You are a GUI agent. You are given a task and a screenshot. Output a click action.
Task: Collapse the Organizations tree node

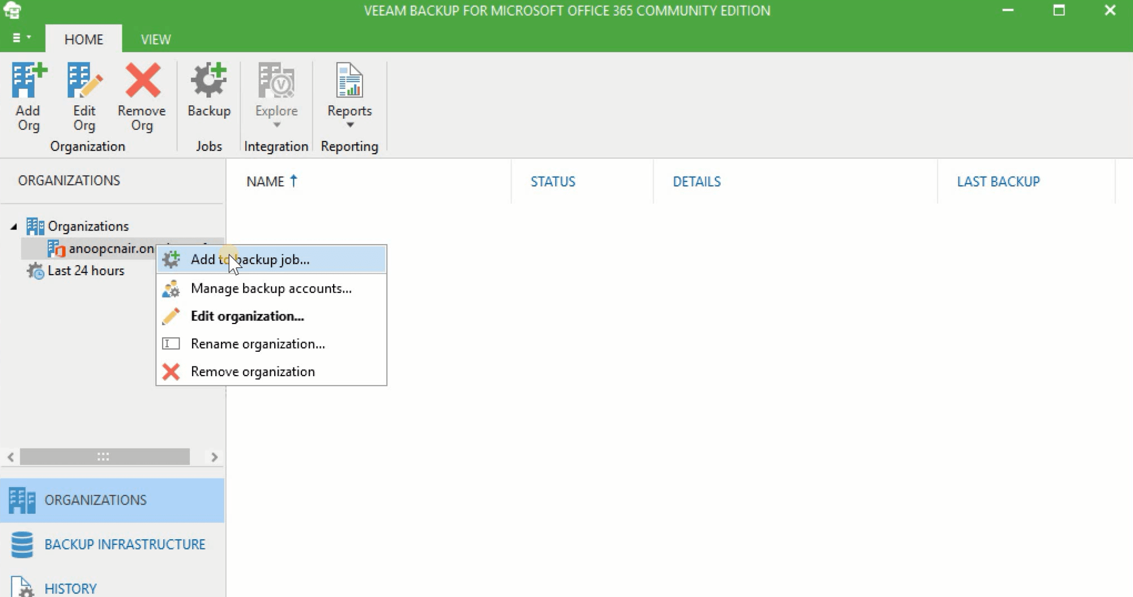[x=14, y=227]
